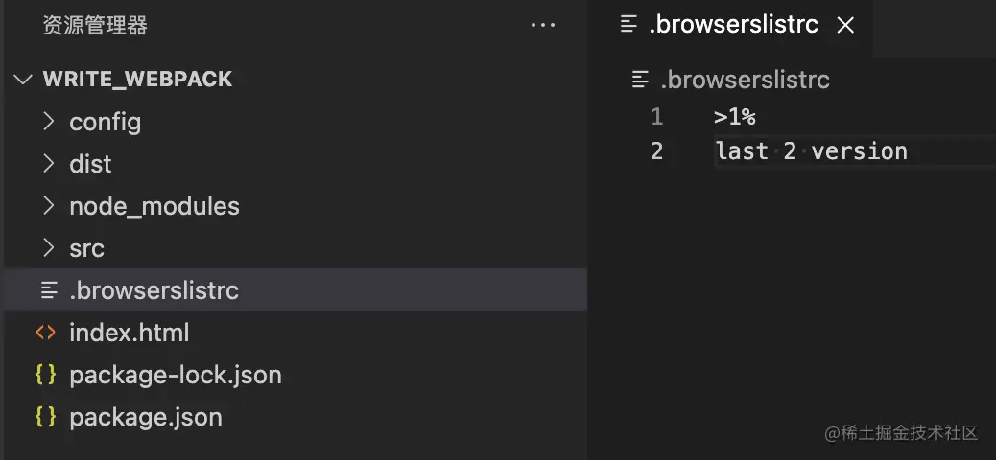Click the breadcrumb file icon
Image resolution: width=996 pixels, height=460 pixels.
point(640,80)
